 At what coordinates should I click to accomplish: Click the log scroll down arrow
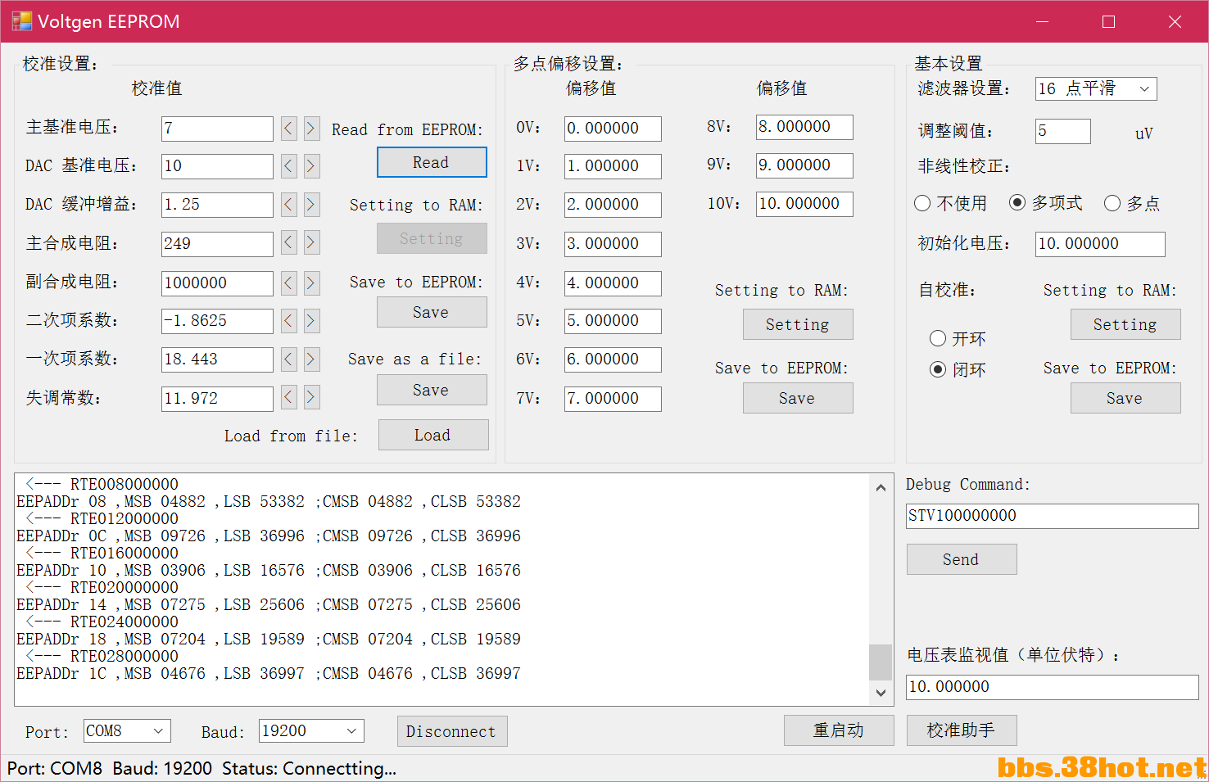click(x=881, y=693)
